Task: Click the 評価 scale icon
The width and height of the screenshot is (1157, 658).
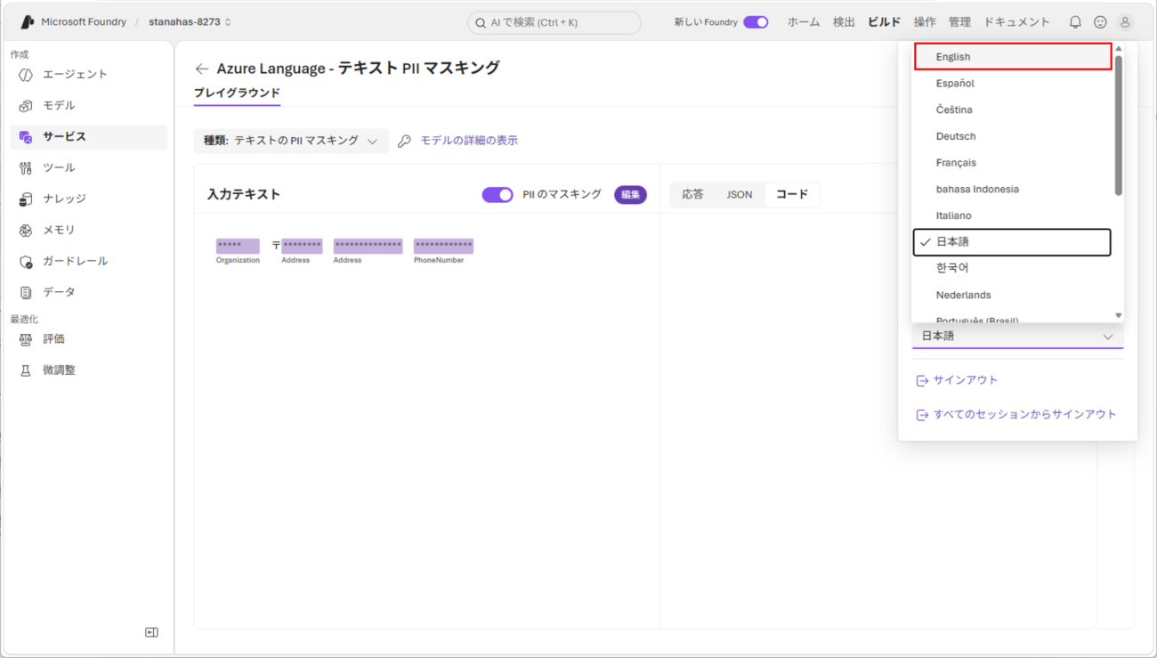Action: click(x=26, y=339)
